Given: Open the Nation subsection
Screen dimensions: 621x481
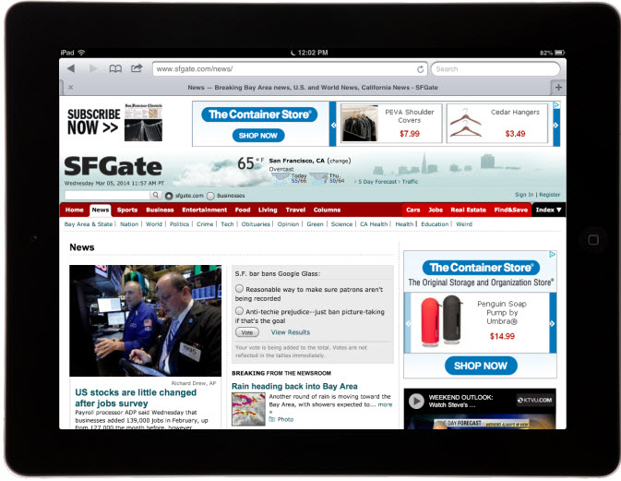Looking at the screenshot, I should (x=129, y=224).
